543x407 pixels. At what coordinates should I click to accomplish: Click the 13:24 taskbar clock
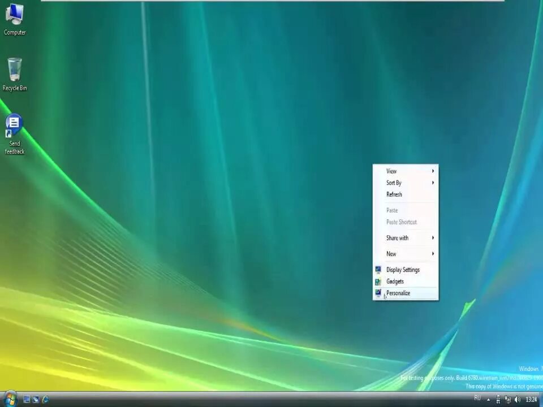[531, 400]
